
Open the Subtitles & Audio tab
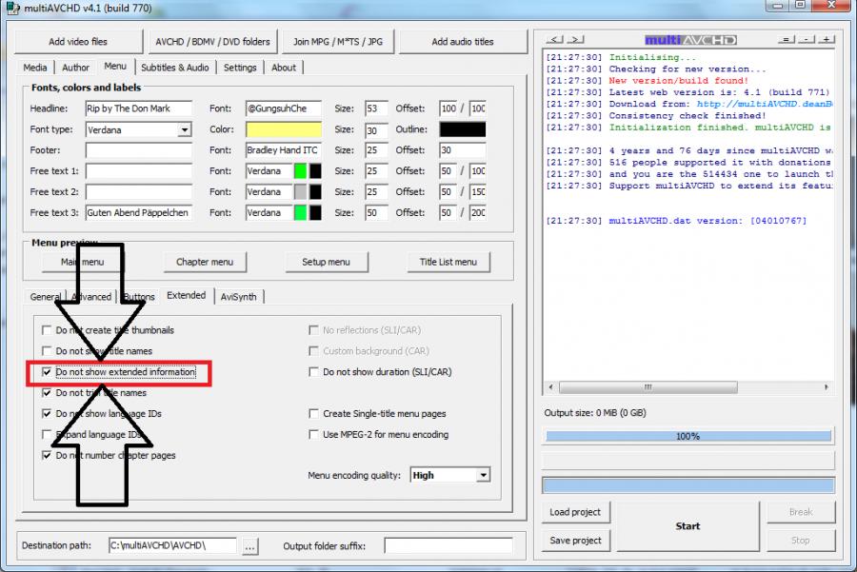[x=175, y=68]
